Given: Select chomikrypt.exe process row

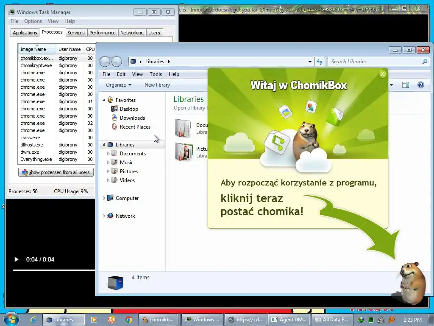Looking at the screenshot, I should tap(56, 65).
